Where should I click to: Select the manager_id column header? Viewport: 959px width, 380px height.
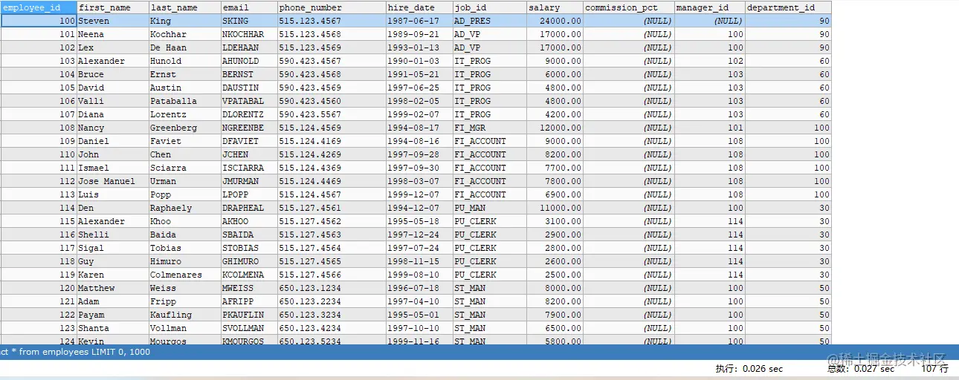pos(709,7)
